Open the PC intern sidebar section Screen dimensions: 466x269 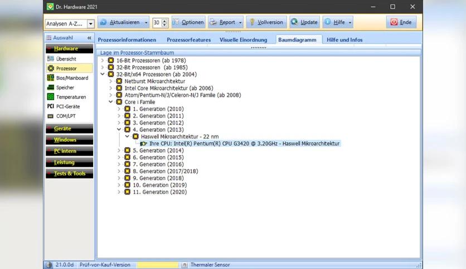pyautogui.click(x=70, y=151)
